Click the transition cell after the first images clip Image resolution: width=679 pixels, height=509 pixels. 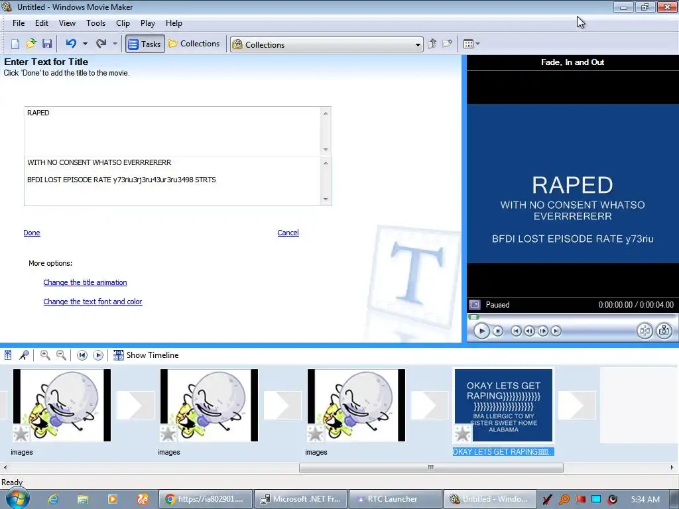[x=135, y=405]
